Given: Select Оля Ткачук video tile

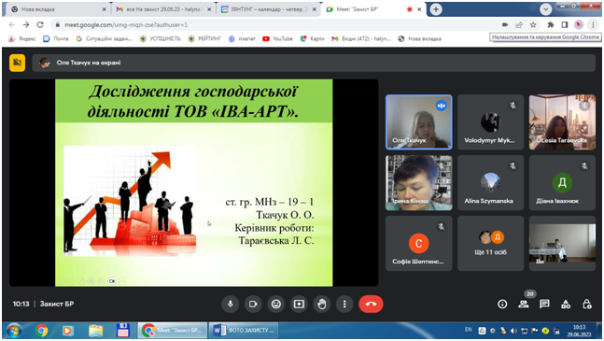Looking at the screenshot, I should [x=419, y=121].
